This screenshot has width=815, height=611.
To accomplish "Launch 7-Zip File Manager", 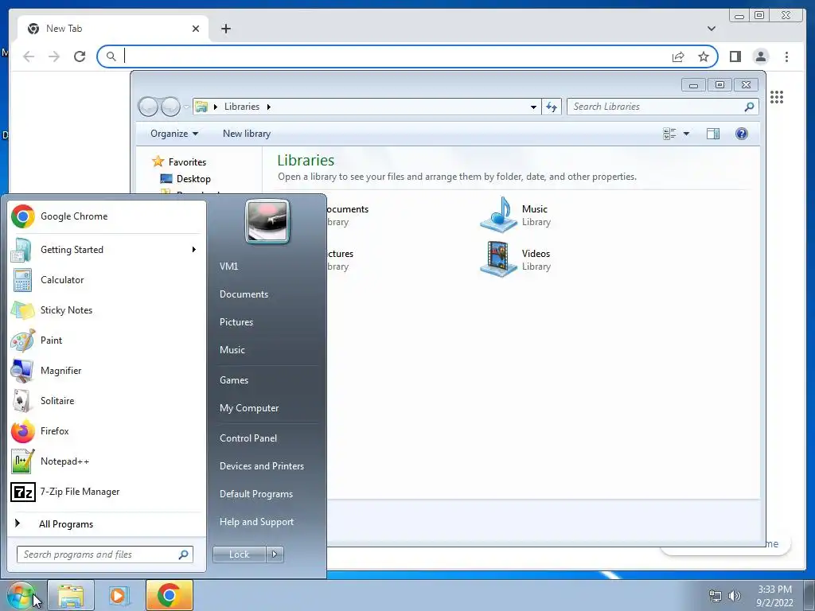I will coord(106,492).
